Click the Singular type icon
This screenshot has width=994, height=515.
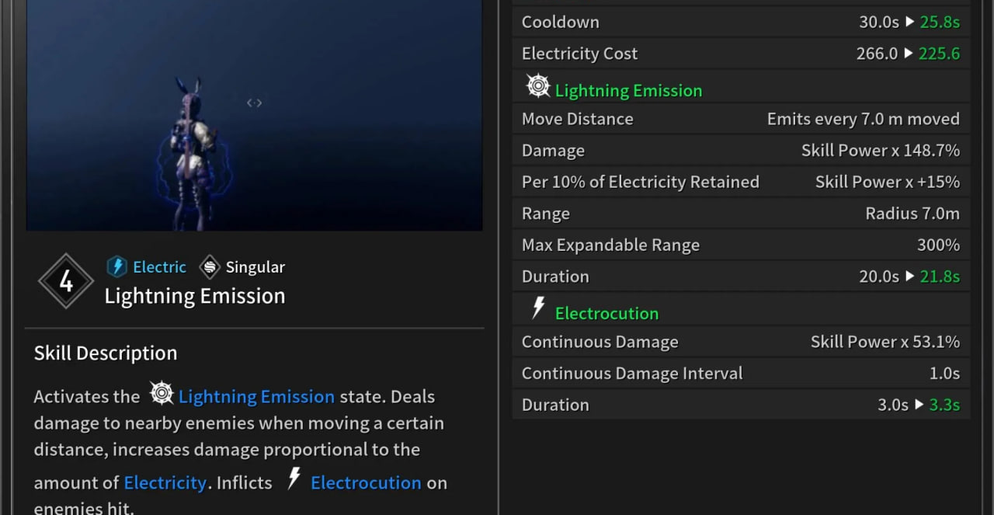click(210, 267)
